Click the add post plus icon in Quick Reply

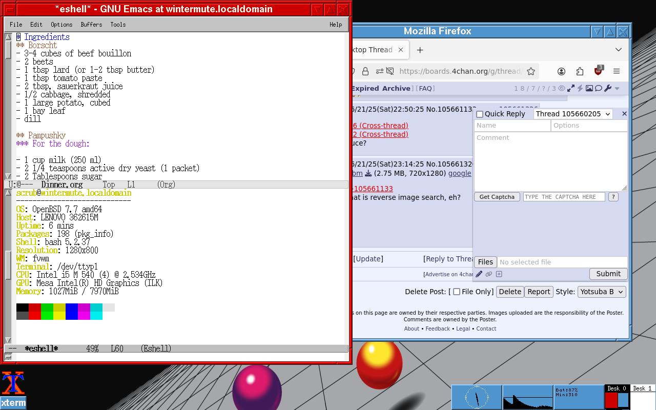(499, 274)
